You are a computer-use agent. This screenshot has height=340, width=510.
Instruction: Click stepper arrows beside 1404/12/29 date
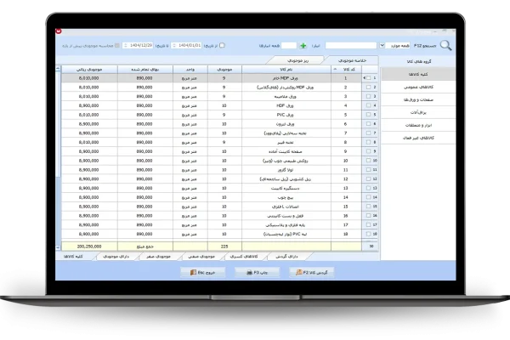click(x=126, y=45)
